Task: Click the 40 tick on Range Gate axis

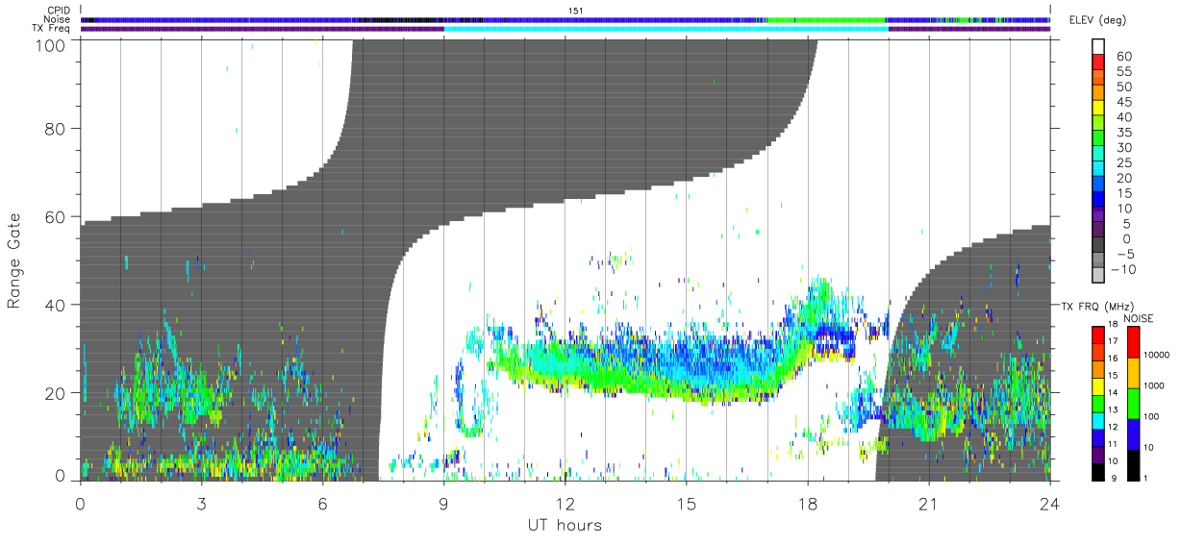Action: [55, 306]
